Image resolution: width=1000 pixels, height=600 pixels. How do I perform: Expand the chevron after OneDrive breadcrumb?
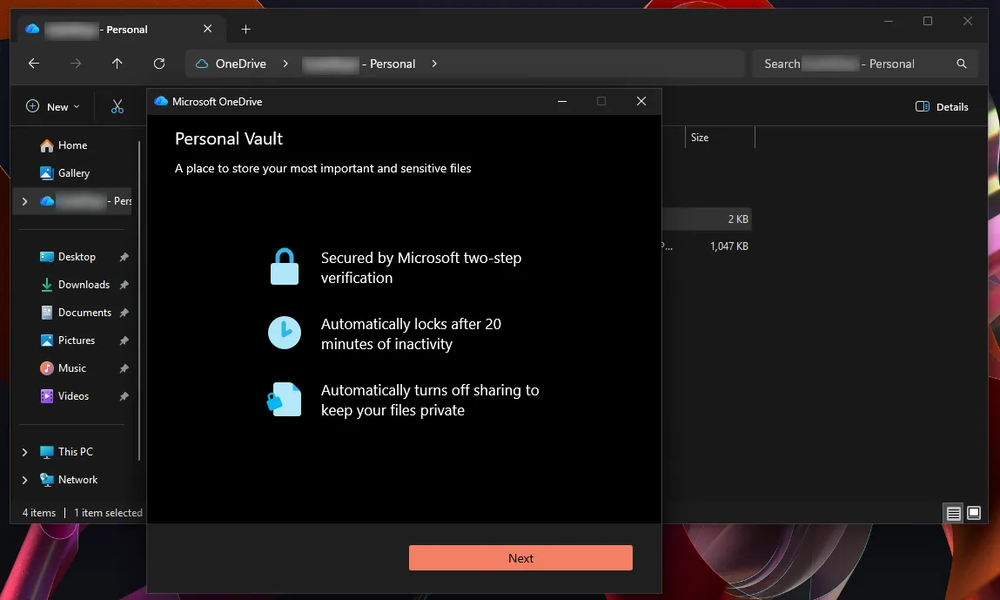tap(285, 64)
